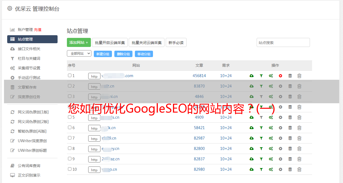
Task: Open the database icon in row 10
Action: point(290,169)
